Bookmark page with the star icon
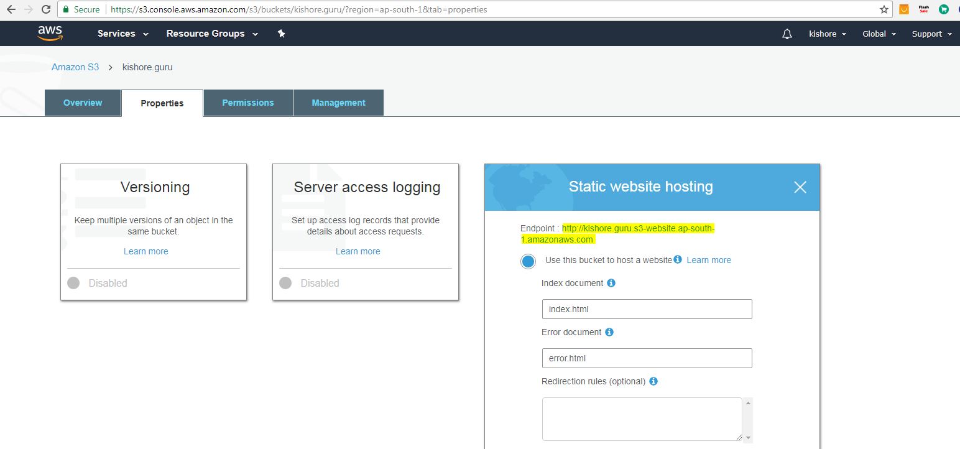The image size is (960, 449). pos(884,9)
